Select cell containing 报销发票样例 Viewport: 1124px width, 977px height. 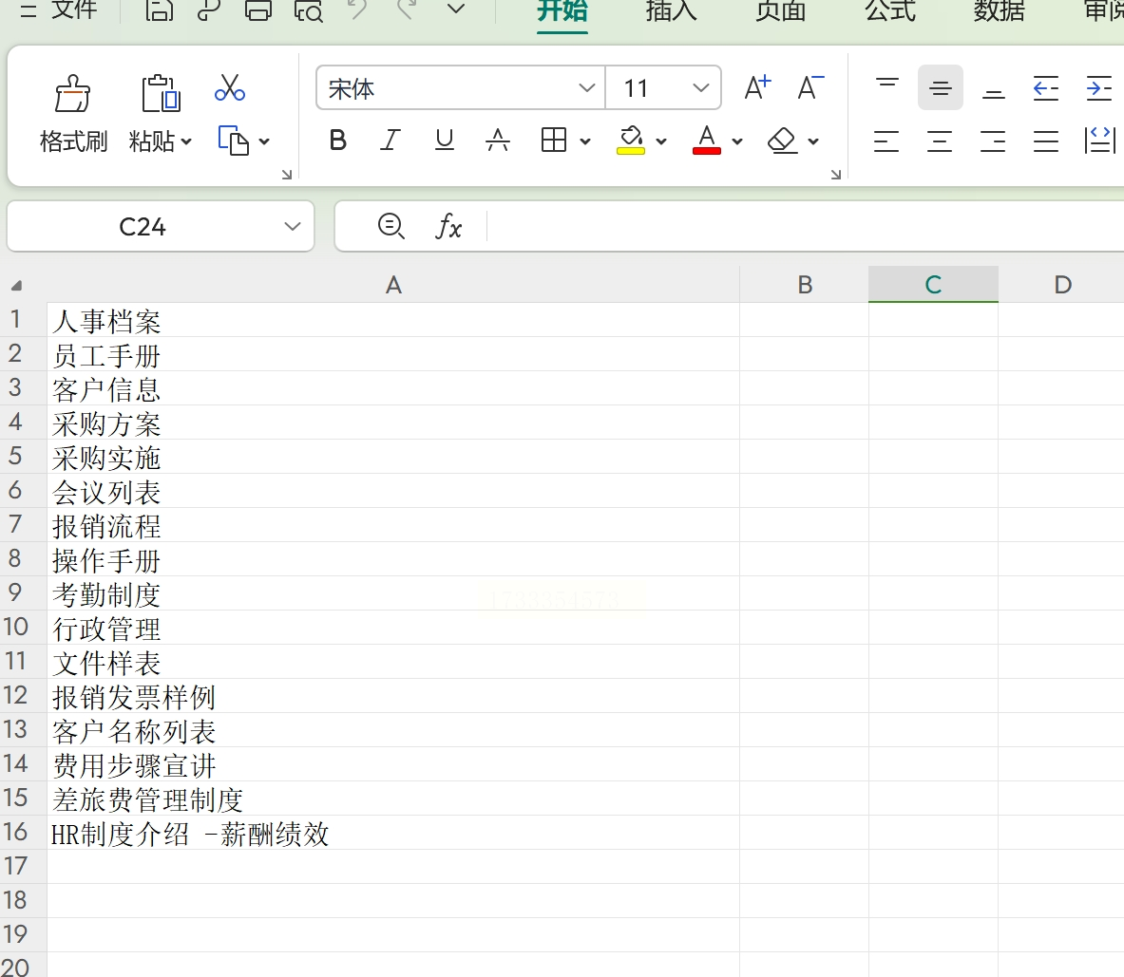click(392, 696)
